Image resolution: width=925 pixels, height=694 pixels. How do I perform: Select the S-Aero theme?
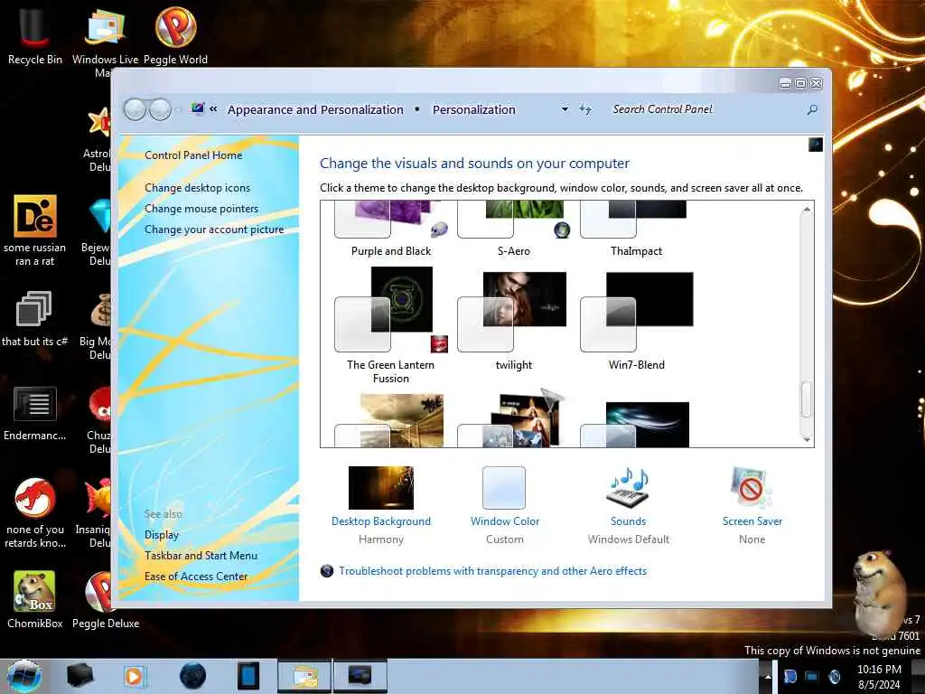[x=514, y=229]
